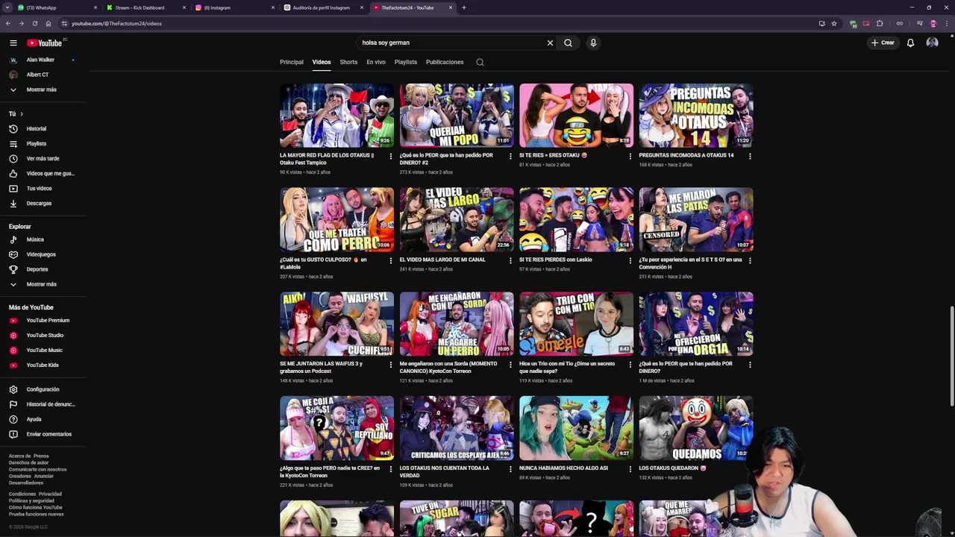Screen dimensions: 955x537
Task: Play the Omegle Trio con mi Tío thumbnail
Action: [x=576, y=324]
